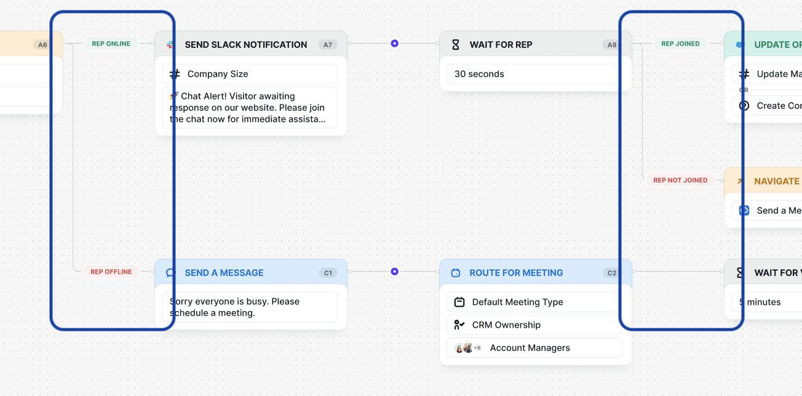This screenshot has height=396, width=802.
Task: Click the hourglass icon on Wait For Rep
Action: pos(456,45)
